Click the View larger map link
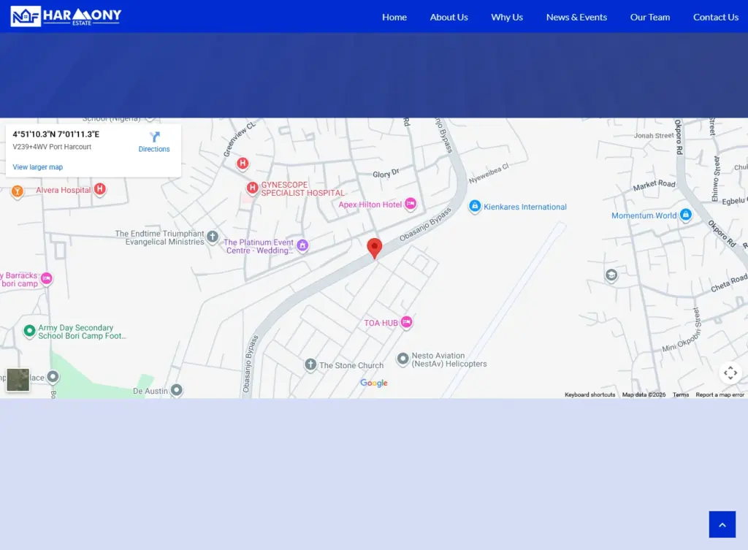The height and width of the screenshot is (550, 748). (37, 167)
